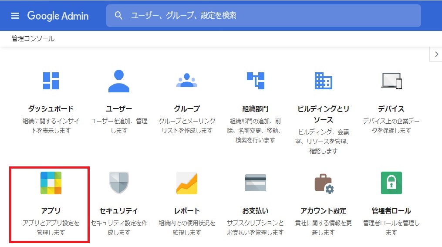This screenshot has height=247, width=442.
Task: Open the セキュリティ shield icon
Action: point(119,183)
